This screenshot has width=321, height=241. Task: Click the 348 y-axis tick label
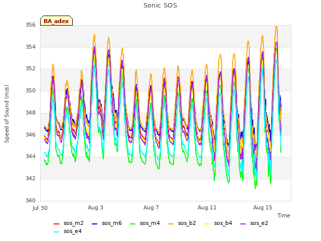(31, 112)
